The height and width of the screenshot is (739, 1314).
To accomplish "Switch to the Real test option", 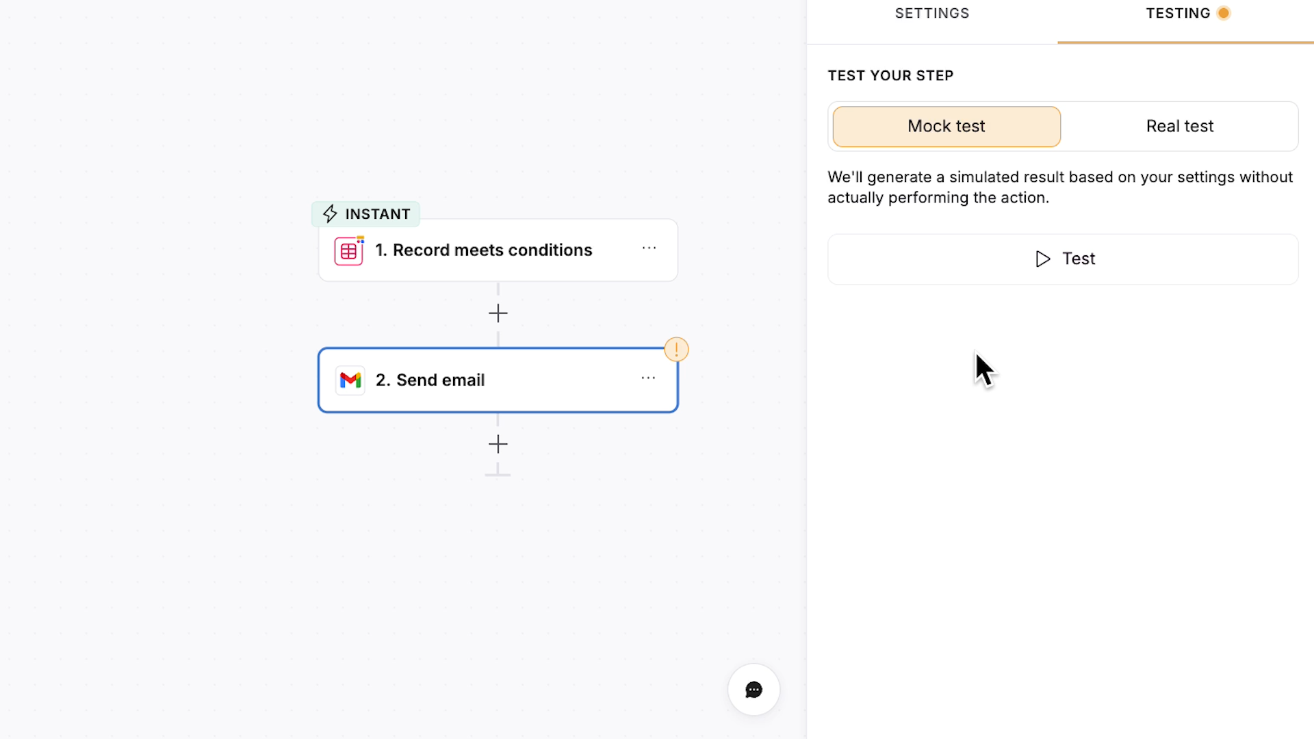I will tap(1180, 126).
